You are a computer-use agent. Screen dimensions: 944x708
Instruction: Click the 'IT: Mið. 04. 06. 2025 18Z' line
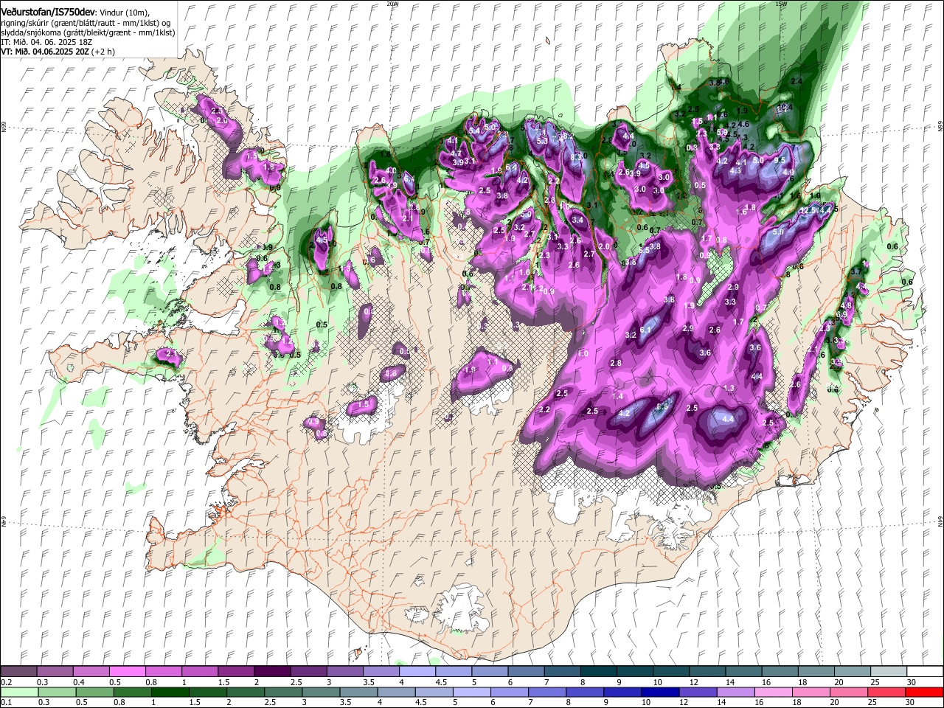tap(46, 42)
